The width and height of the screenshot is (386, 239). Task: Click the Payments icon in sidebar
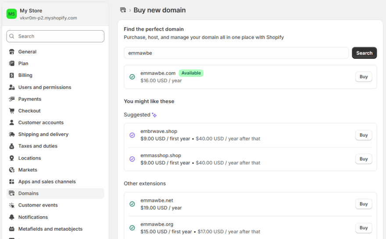pyautogui.click(x=12, y=99)
